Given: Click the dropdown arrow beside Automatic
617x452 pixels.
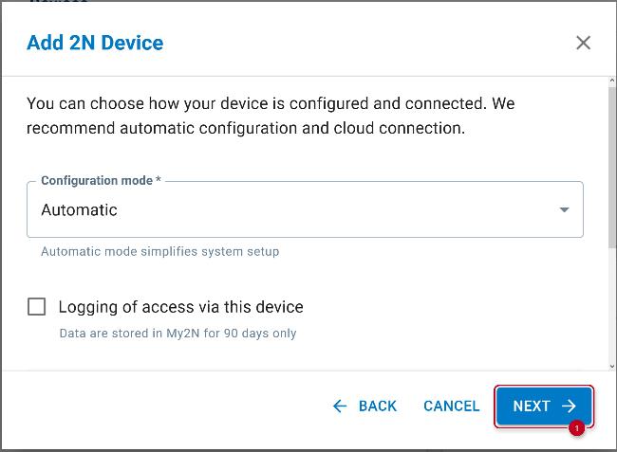Looking at the screenshot, I should pos(564,209).
